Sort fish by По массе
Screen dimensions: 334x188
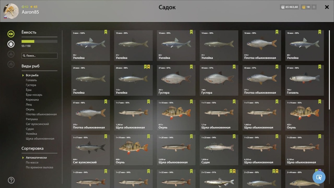32,162
